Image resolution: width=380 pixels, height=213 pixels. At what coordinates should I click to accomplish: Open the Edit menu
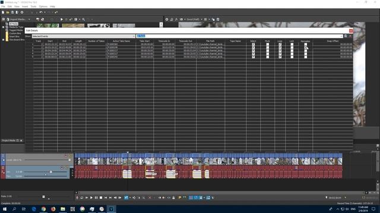[9, 7]
